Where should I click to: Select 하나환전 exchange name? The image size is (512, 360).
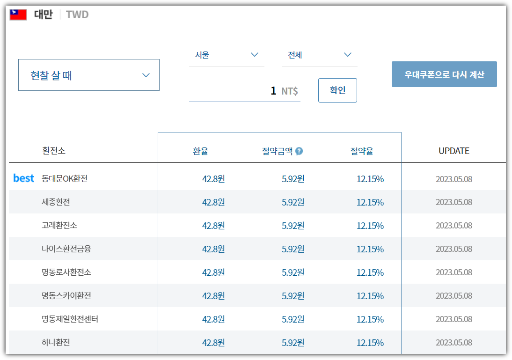click(x=56, y=342)
